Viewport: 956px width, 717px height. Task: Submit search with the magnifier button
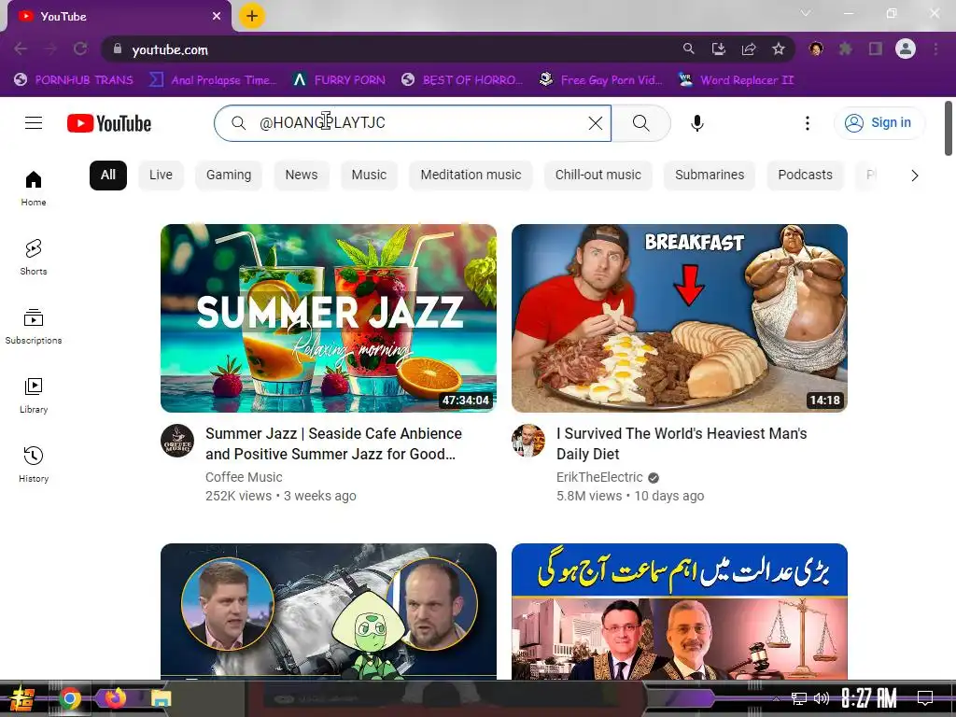(640, 123)
